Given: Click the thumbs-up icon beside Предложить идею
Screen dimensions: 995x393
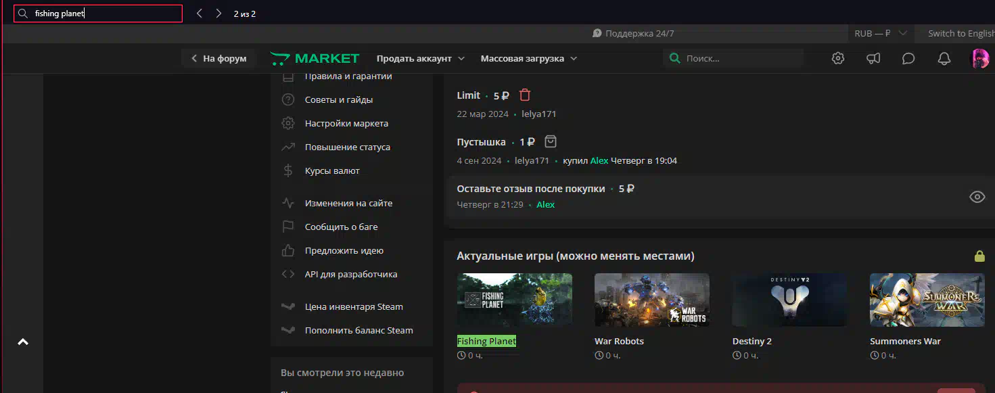Looking at the screenshot, I should point(288,250).
